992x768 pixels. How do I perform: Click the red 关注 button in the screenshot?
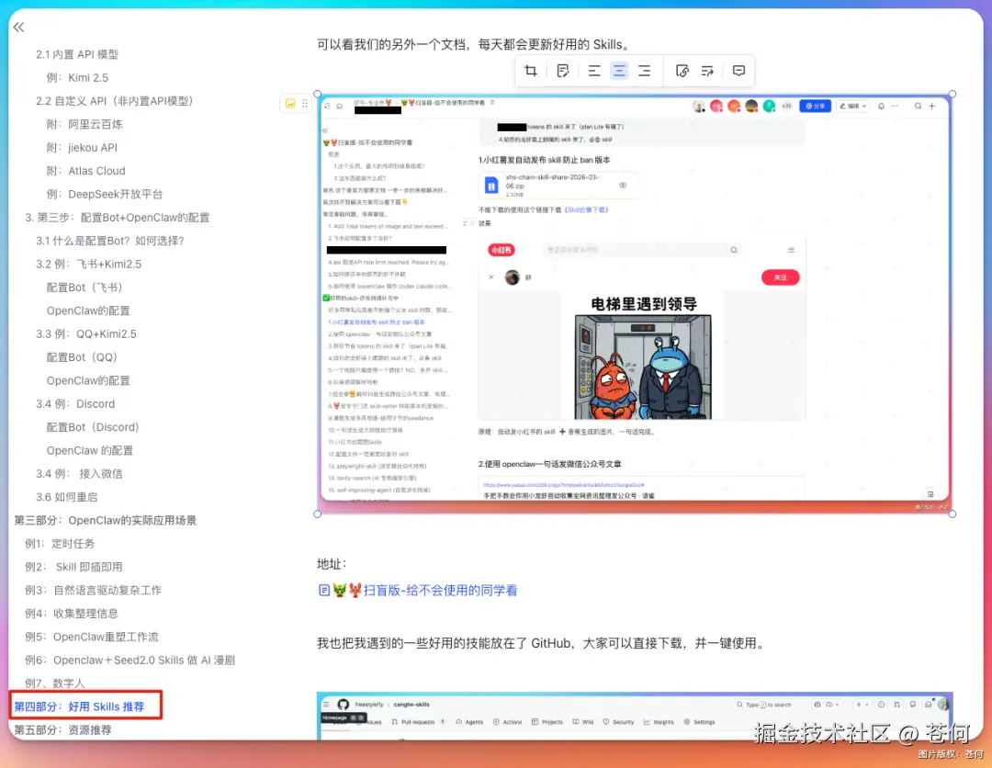780,277
